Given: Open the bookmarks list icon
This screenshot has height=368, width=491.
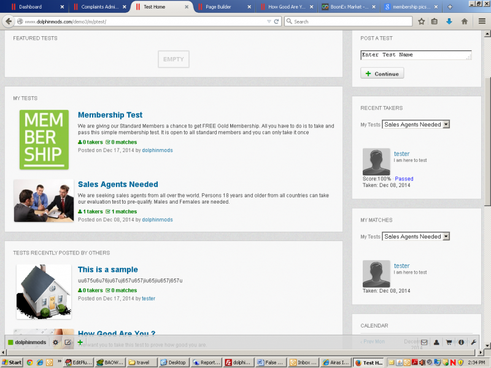Looking at the screenshot, I should pos(435,21).
